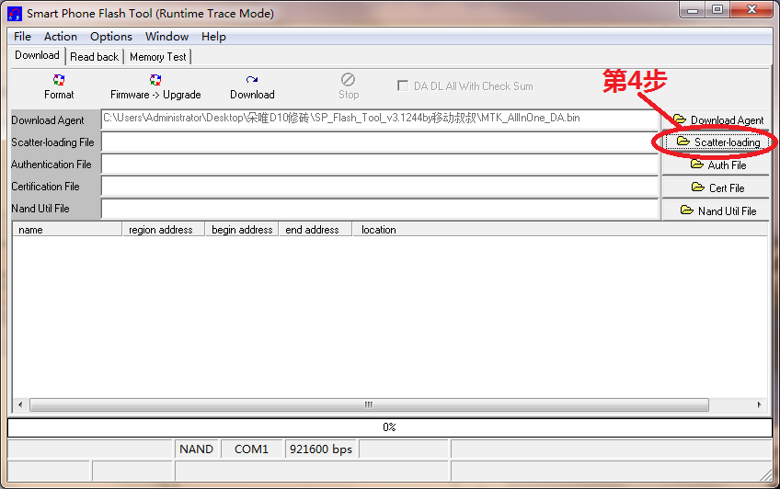Image resolution: width=780 pixels, height=489 pixels.
Task: Switch to the Read back tab
Action: tap(95, 57)
